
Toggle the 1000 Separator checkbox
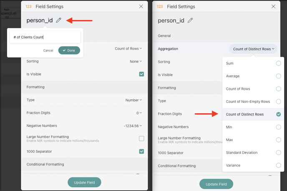point(141,151)
